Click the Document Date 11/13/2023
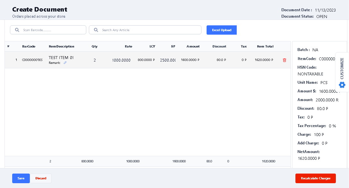This screenshot has width=349, height=188. tap(325, 10)
